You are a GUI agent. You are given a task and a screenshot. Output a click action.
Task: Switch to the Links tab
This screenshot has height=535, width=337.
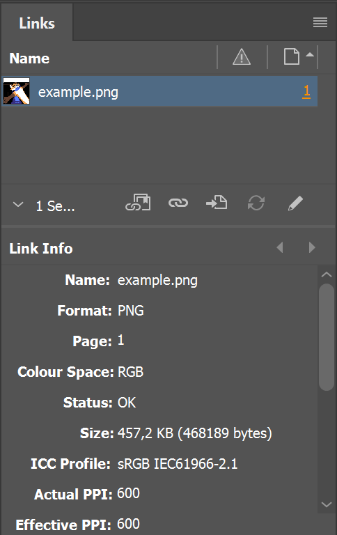click(37, 23)
